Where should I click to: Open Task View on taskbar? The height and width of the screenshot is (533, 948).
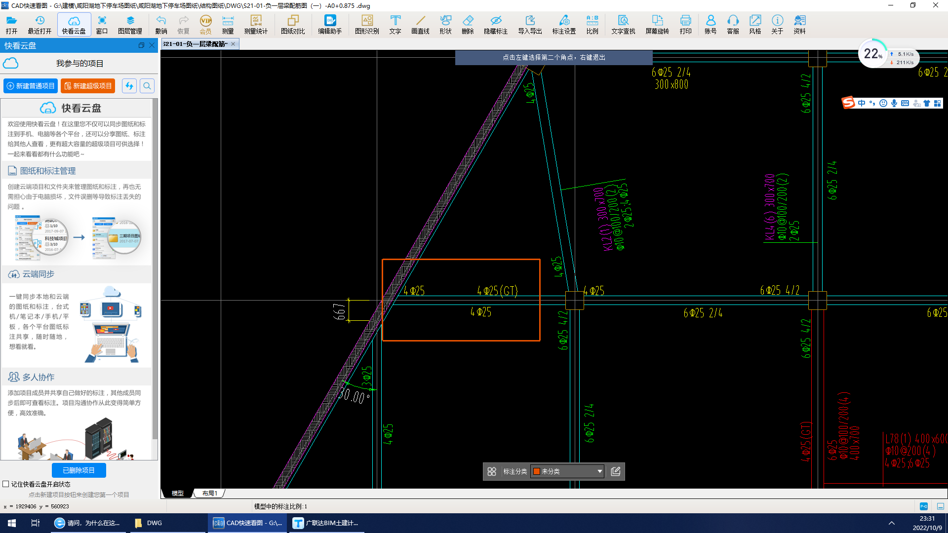[35, 523]
